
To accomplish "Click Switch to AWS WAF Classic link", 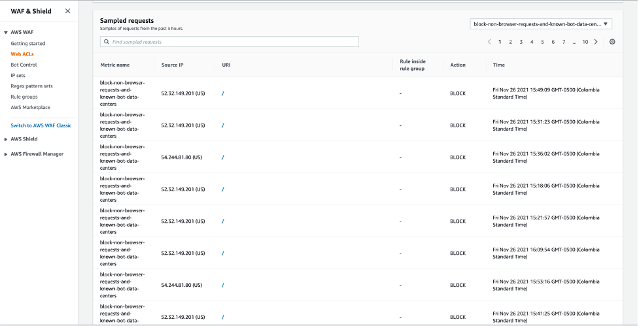I will [41, 125].
